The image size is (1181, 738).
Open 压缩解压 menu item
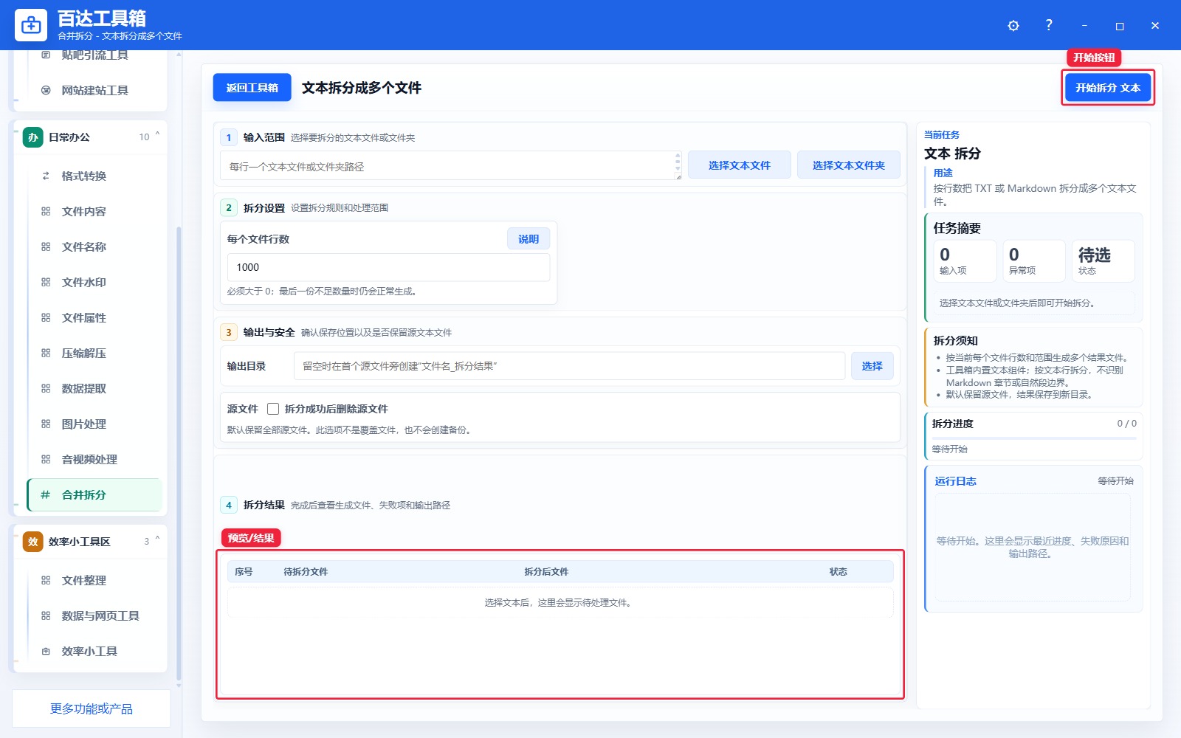(x=94, y=353)
